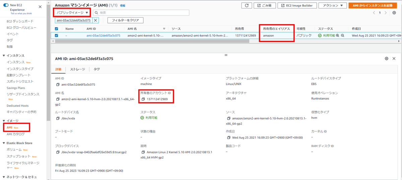
Task: Go to previous results page arrow
Action: (374, 13)
